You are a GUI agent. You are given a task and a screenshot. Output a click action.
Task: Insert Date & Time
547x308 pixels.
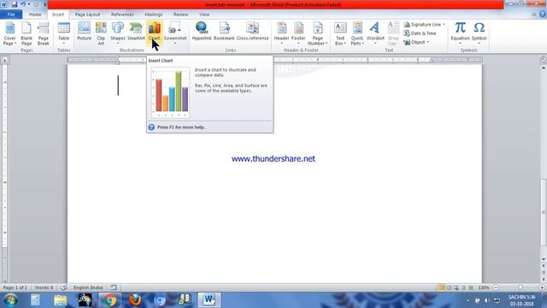tap(420, 33)
